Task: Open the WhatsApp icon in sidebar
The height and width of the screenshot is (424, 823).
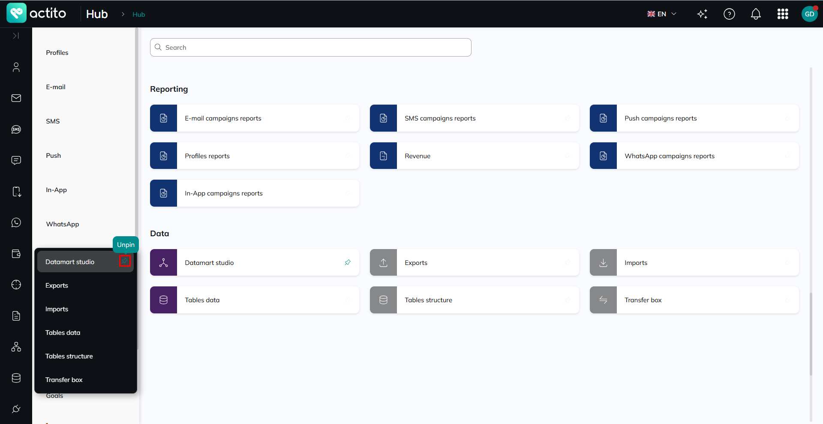Action: (16, 223)
